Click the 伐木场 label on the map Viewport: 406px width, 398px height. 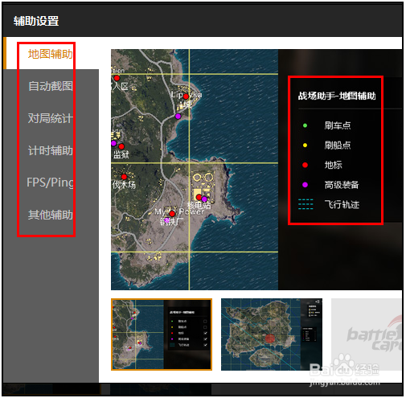pyautogui.click(x=124, y=185)
